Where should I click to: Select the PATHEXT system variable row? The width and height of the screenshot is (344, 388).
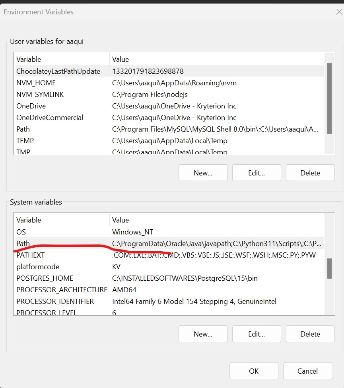point(30,255)
